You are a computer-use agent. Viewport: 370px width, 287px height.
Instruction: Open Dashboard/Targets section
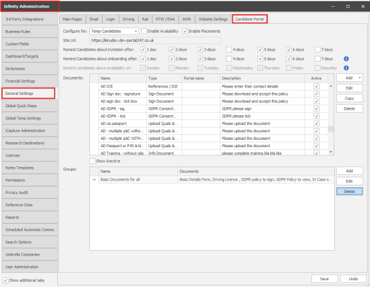[x=30, y=57]
